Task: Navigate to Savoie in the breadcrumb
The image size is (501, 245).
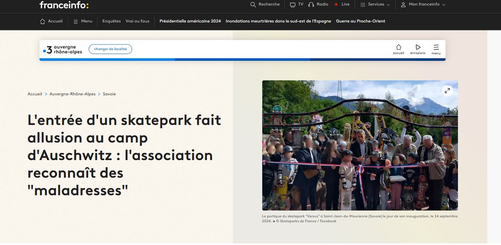Action: 109,94
